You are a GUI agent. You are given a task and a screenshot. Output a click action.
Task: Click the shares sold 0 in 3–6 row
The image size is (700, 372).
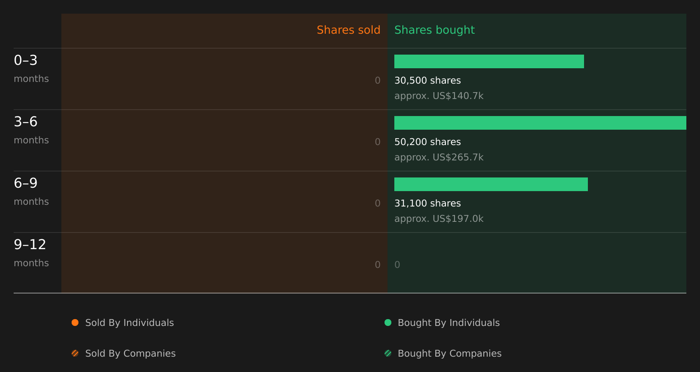click(x=378, y=142)
